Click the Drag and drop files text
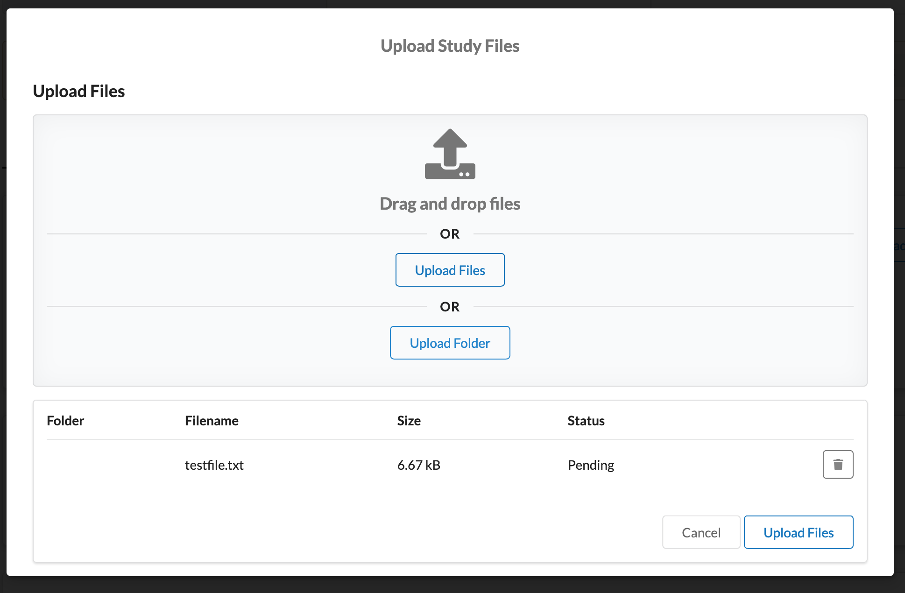 point(450,204)
